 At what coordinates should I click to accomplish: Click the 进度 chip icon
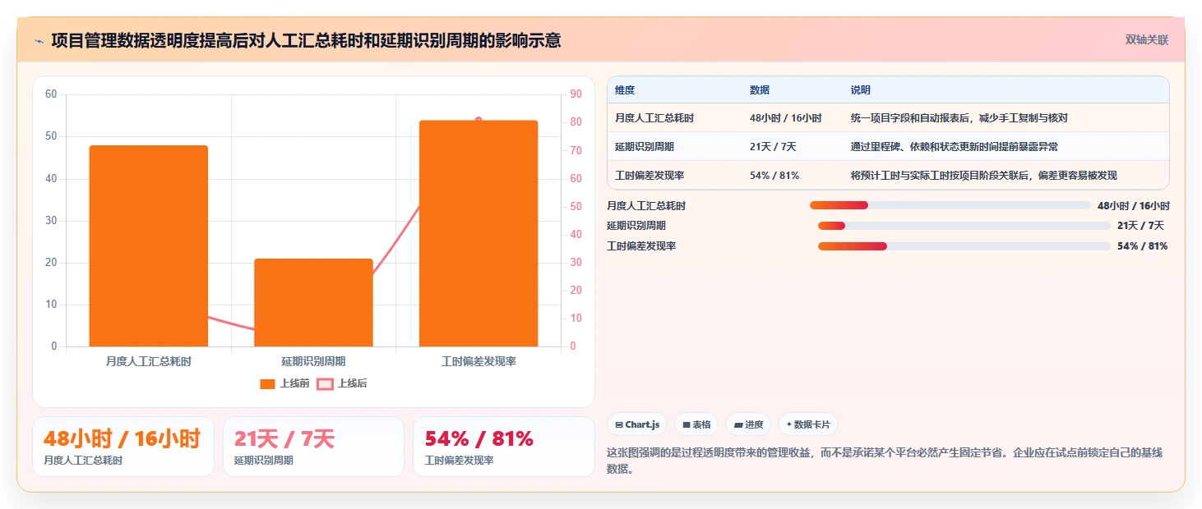pos(737,424)
